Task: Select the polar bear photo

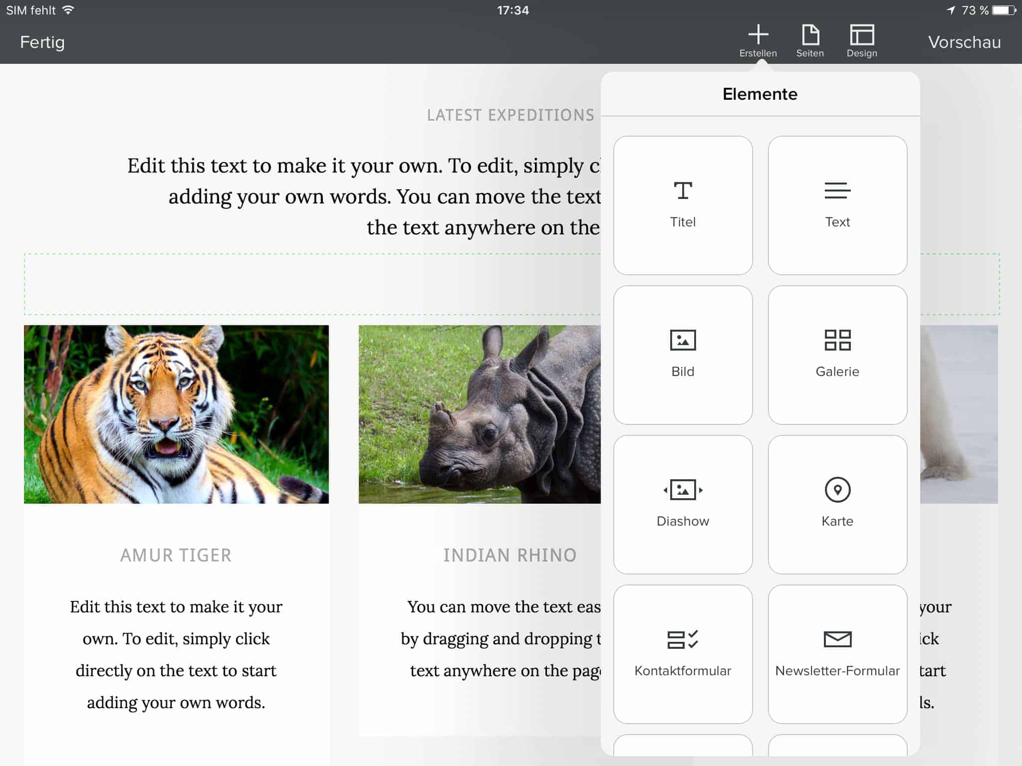Action: tap(959, 414)
